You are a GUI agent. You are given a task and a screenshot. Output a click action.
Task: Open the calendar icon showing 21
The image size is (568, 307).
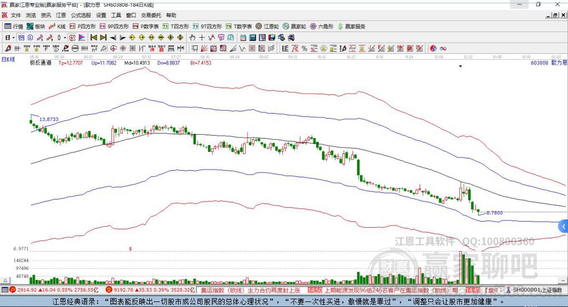243,38
